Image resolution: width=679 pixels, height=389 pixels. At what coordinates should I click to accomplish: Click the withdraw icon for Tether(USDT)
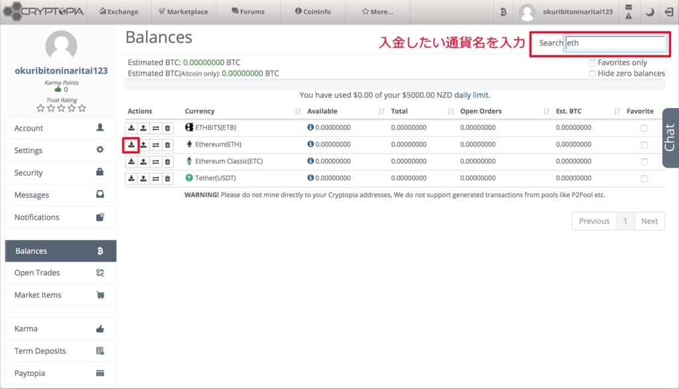pos(143,178)
